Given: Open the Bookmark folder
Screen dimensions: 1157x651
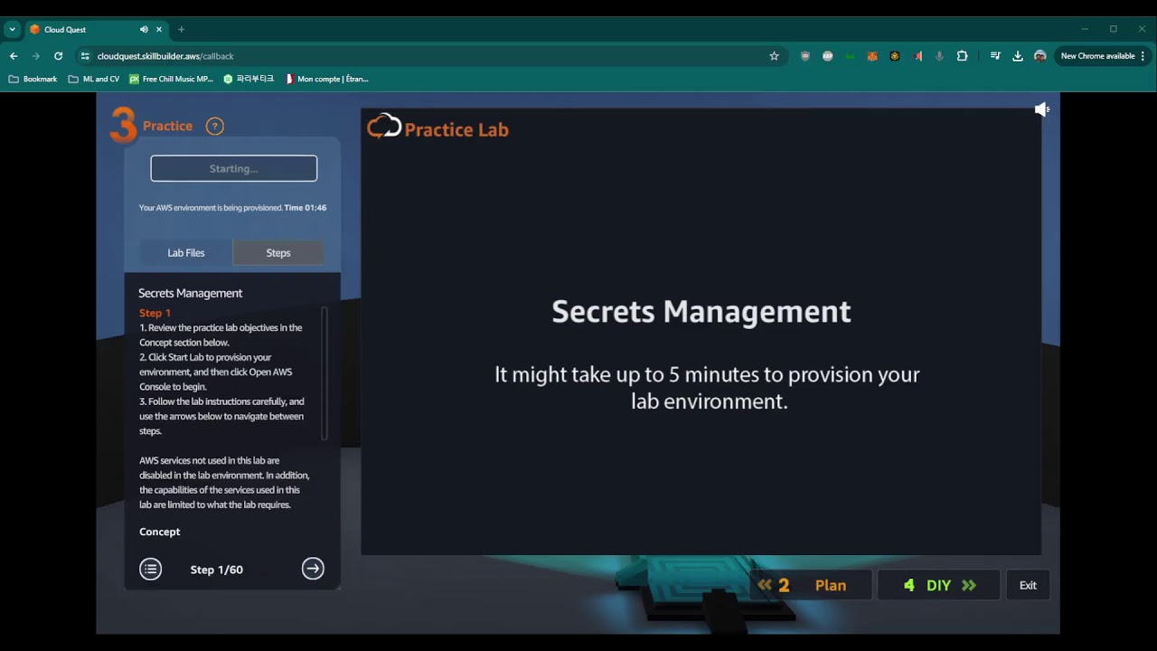Looking at the screenshot, I should click(x=33, y=79).
